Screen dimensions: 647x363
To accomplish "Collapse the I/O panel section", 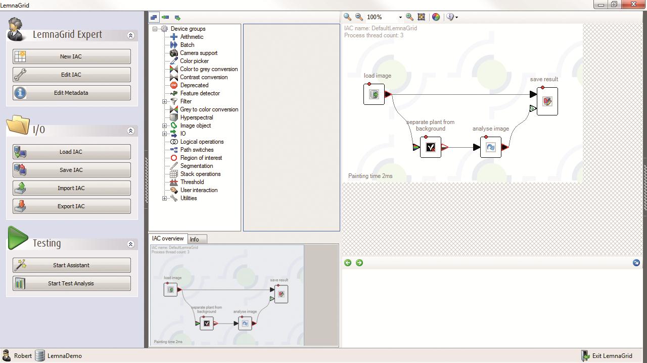I will tap(130, 131).
